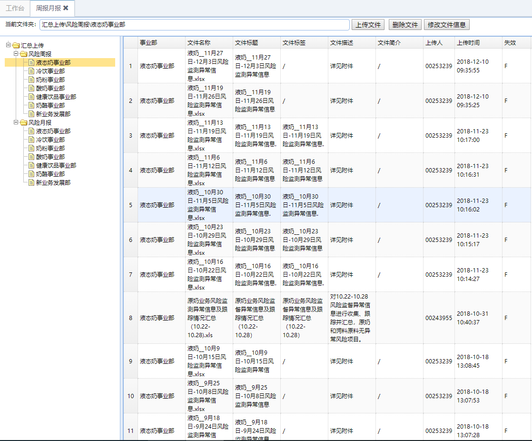Screen dimensions: 532x441
Task: Click document icon of 冷饮事业部 under 风险周报
Action: pos(31,71)
